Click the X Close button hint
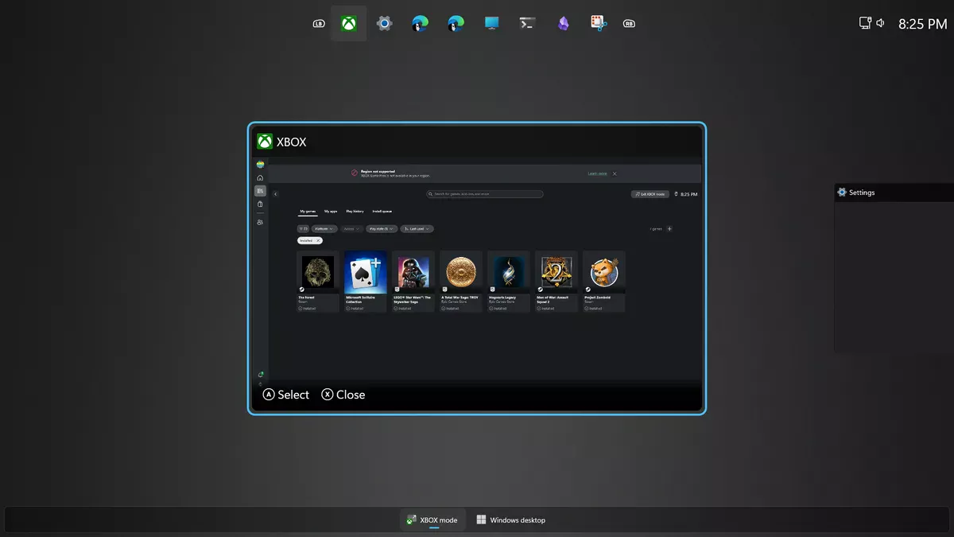This screenshot has width=954, height=537. pyautogui.click(x=343, y=395)
